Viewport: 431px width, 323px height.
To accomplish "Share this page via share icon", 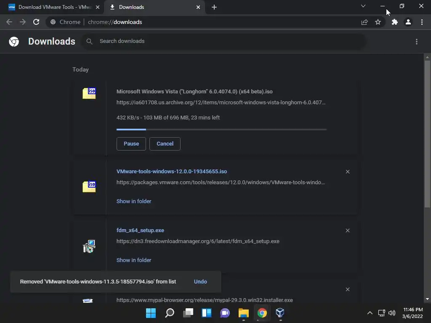I will pyautogui.click(x=364, y=22).
